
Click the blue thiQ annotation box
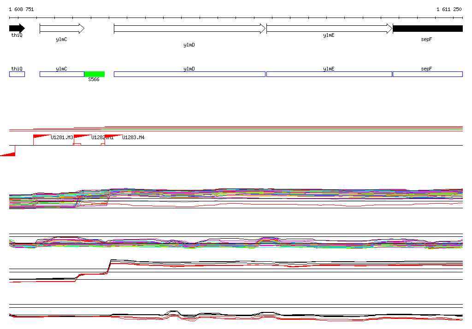tap(17, 74)
